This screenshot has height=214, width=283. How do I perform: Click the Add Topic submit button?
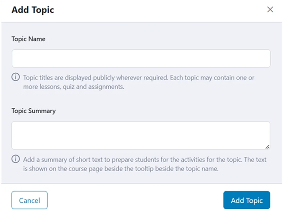click(246, 200)
